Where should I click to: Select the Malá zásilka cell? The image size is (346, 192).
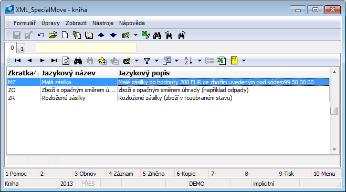(x=79, y=82)
